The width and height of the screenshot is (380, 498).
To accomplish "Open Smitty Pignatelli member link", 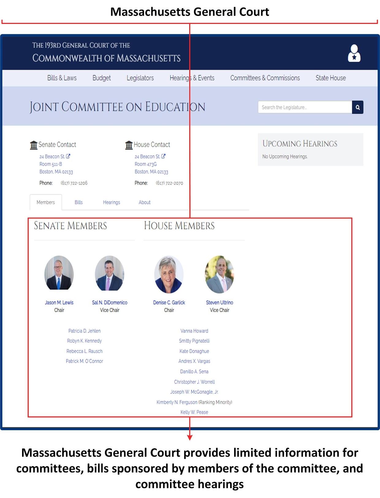I will [x=194, y=341].
